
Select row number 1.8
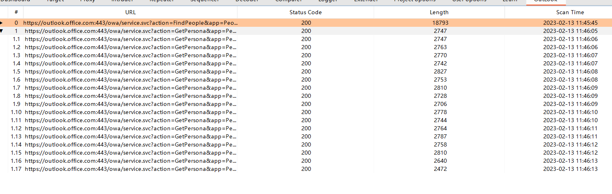[16, 96]
